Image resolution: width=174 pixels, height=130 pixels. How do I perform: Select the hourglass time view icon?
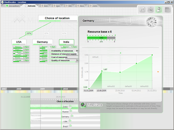159,9
